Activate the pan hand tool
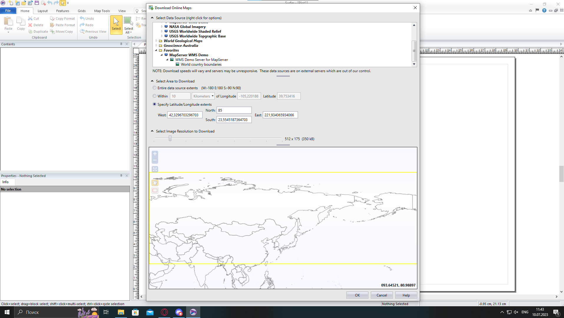 (155, 183)
